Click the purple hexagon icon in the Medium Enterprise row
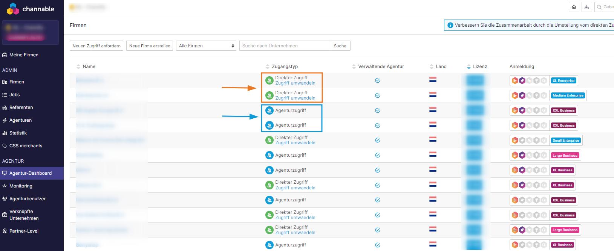The height and width of the screenshot is (251, 614). coord(522,95)
